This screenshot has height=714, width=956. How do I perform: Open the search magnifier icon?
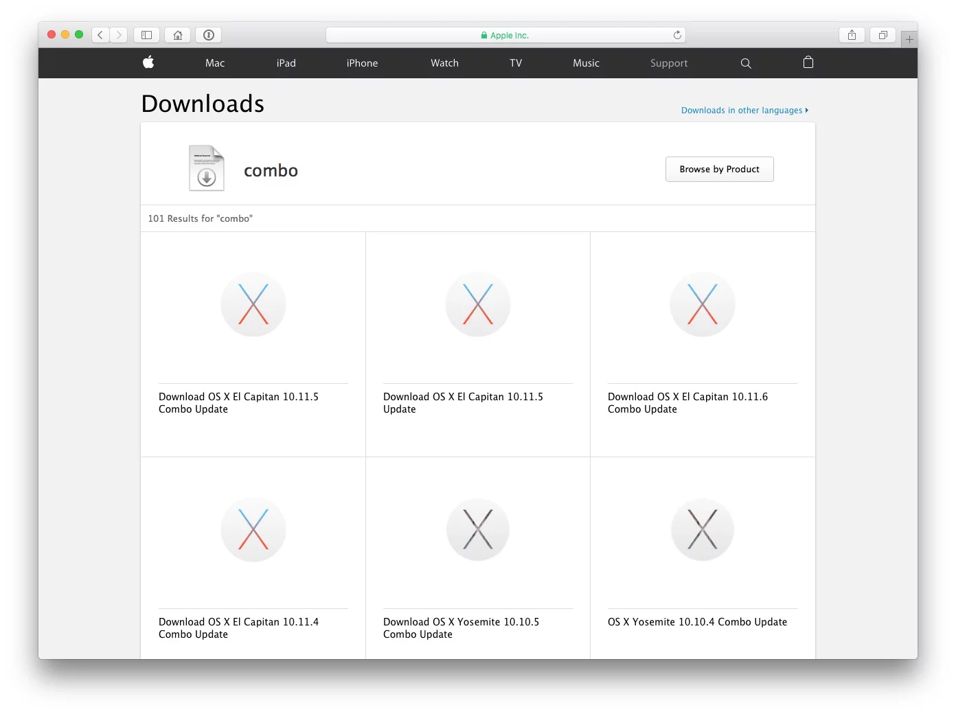[x=746, y=63]
